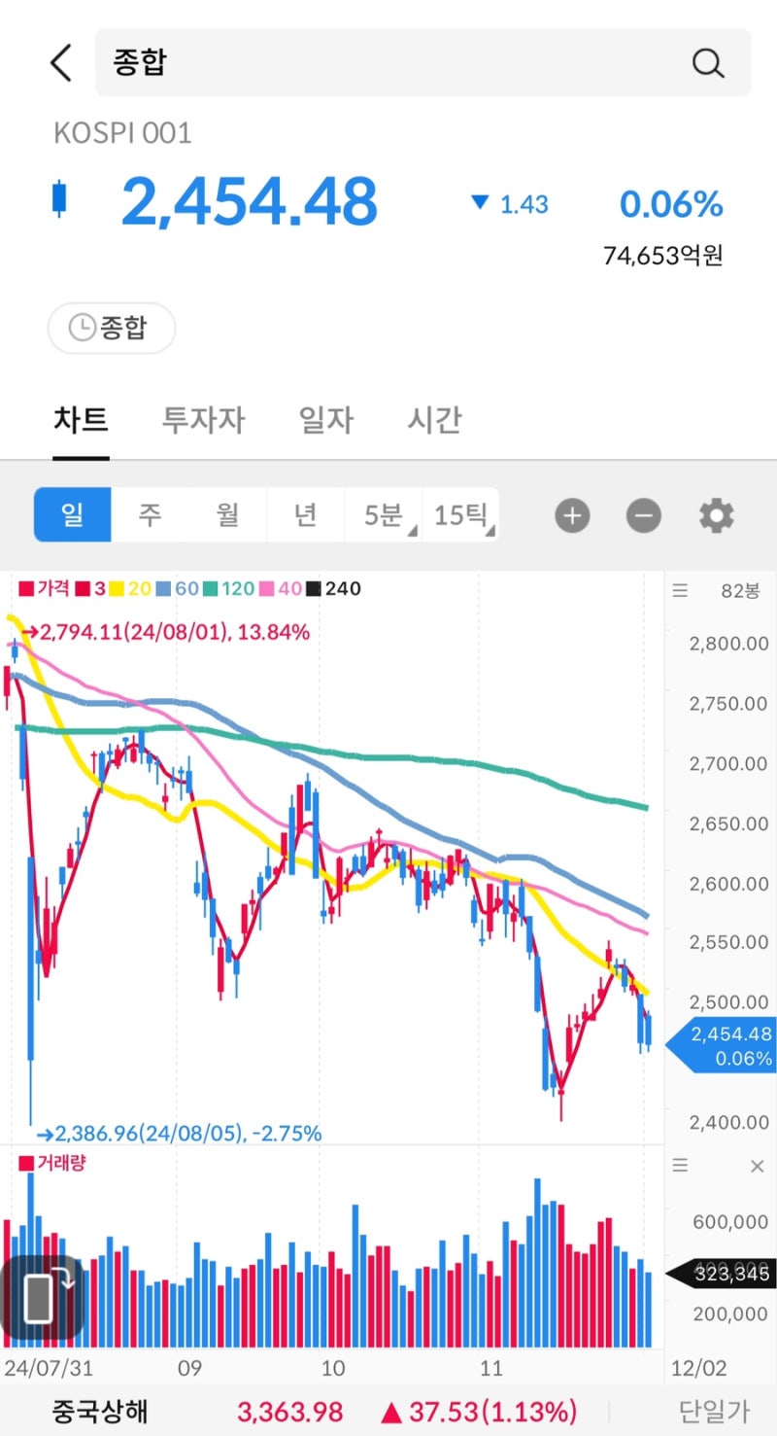Tap the 종합 search input field
Image resolution: width=777 pixels, height=1436 pixels.
388,63
